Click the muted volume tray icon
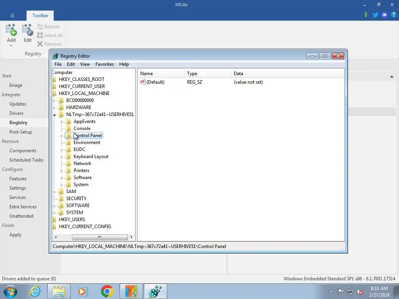The height and width of the screenshot is (299, 399). point(359,292)
